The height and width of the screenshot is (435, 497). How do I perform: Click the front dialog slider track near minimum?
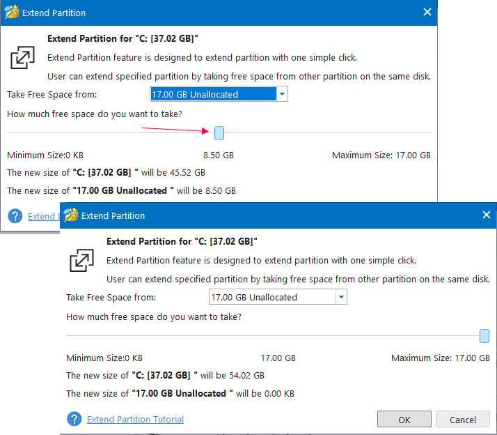(x=84, y=336)
